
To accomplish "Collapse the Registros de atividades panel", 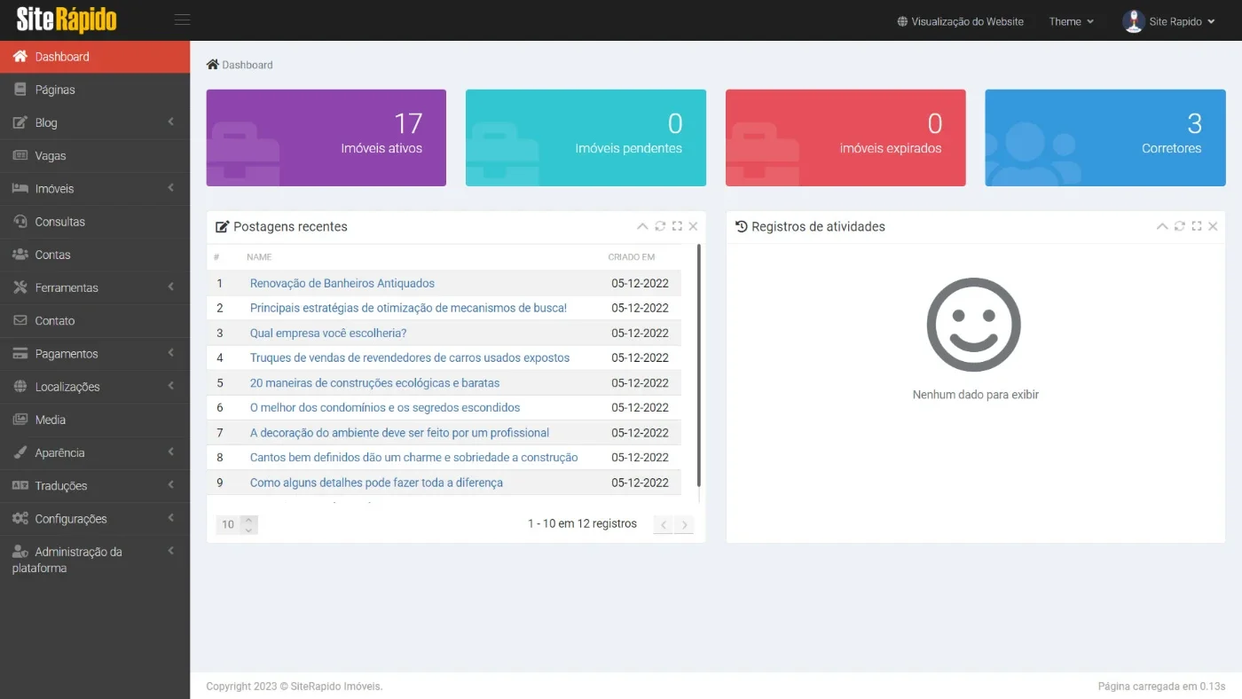I will (x=1162, y=226).
